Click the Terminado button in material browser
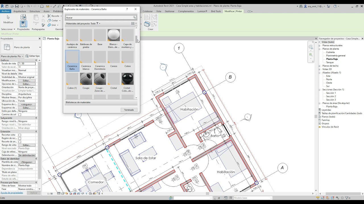Viewport: 364px width, 204px height. (129, 110)
